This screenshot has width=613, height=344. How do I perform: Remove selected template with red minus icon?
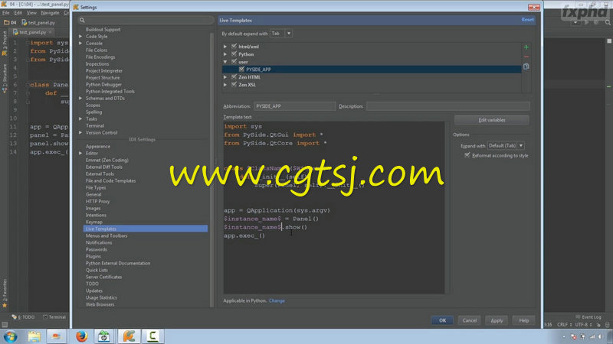pos(526,57)
